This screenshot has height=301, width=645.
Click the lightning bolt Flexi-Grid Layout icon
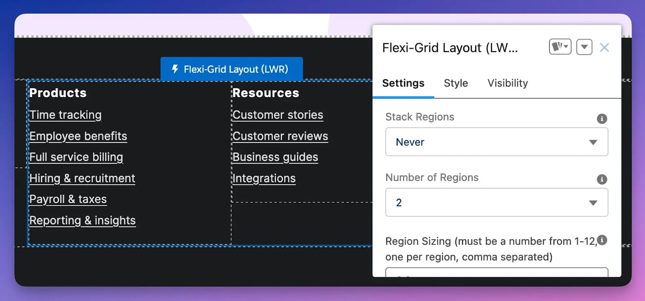pyautogui.click(x=175, y=68)
